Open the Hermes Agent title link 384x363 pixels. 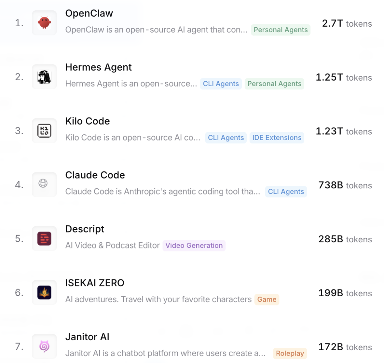coord(98,67)
